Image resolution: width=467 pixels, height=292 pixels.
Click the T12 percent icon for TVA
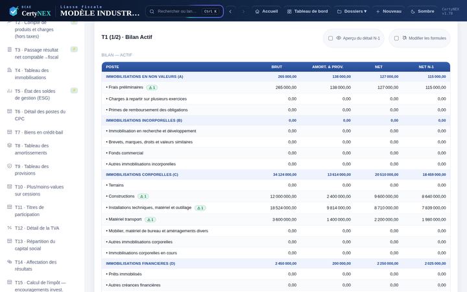(x=10, y=227)
